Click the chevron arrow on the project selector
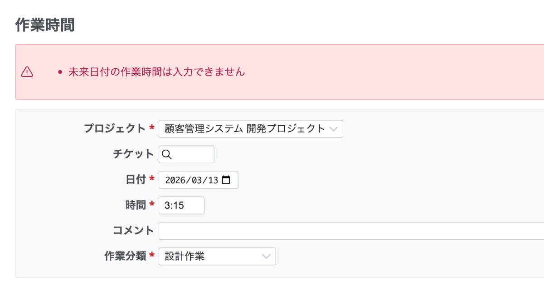This screenshot has width=544, height=285. (334, 129)
